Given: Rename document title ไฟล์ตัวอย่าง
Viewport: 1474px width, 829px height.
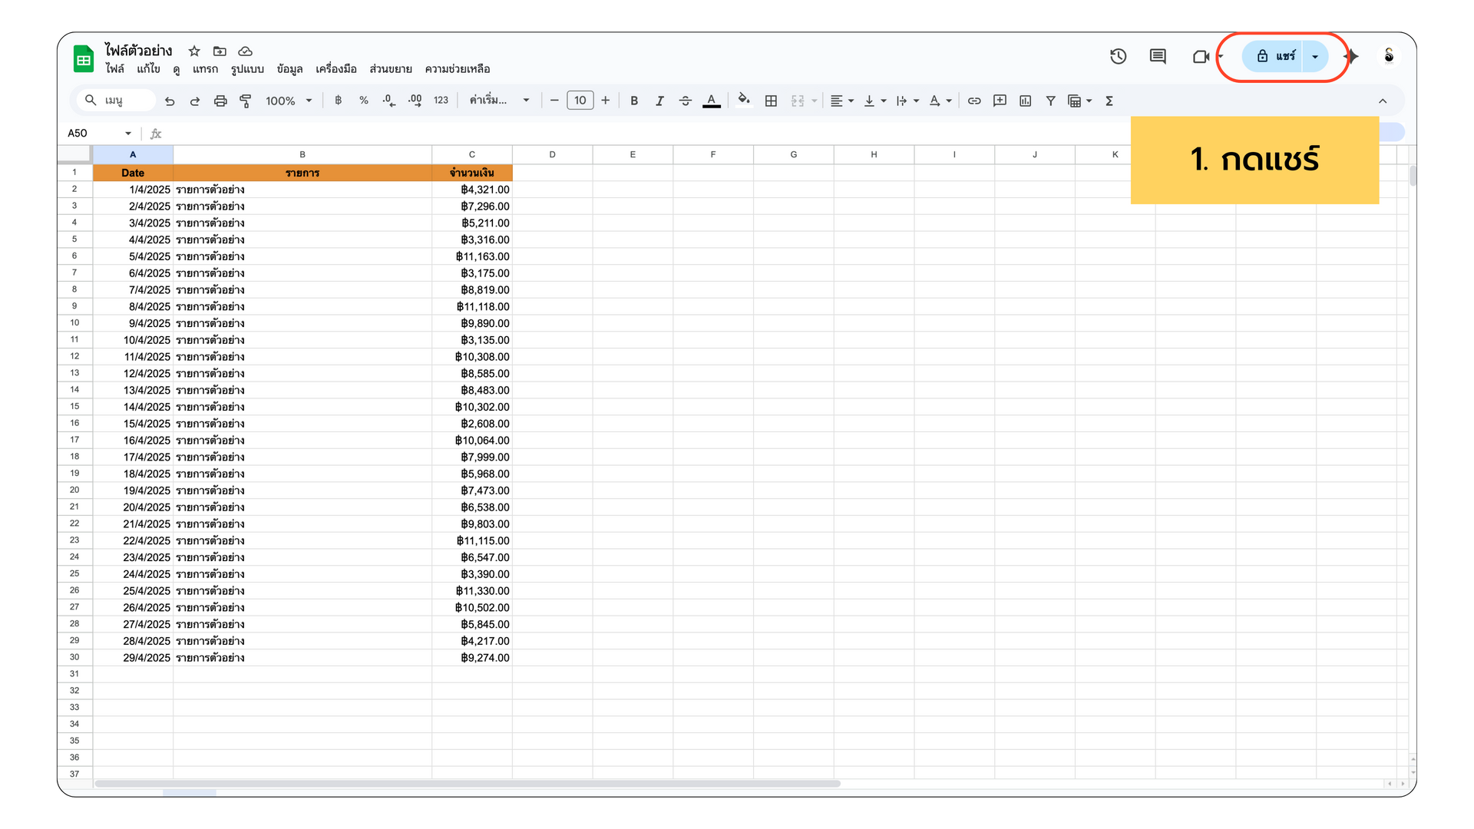Looking at the screenshot, I should coord(138,51).
